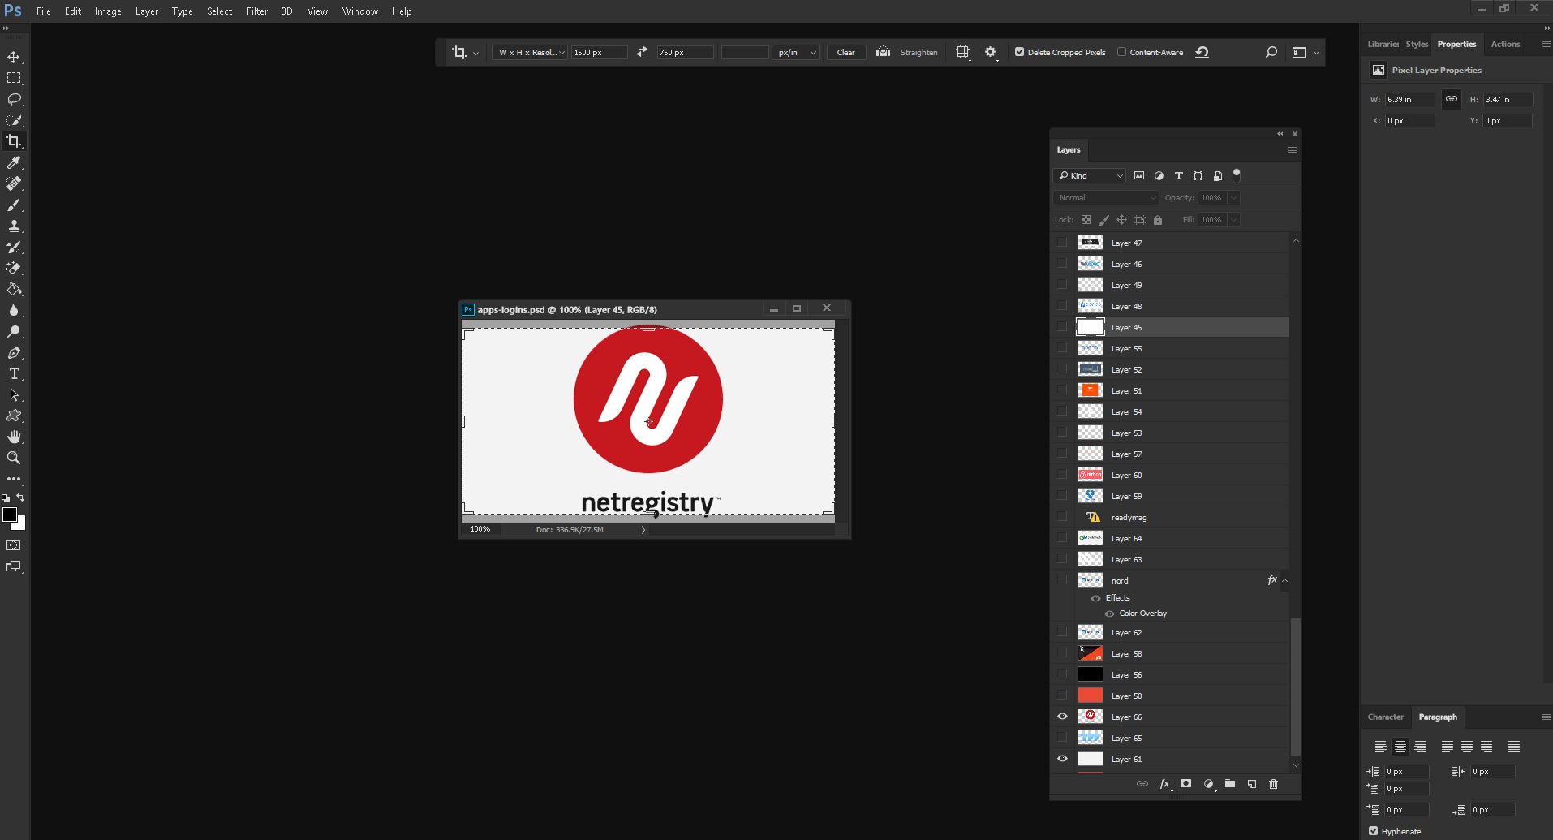Select the Dodge tool

pos(14,331)
